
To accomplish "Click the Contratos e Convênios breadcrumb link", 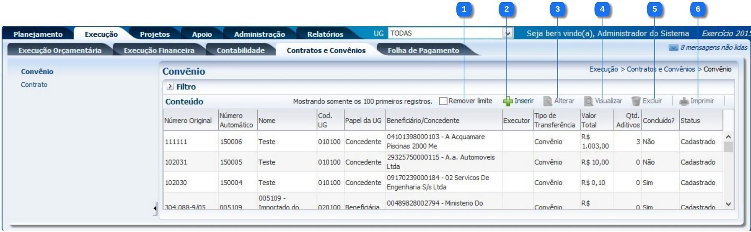I will (x=660, y=69).
